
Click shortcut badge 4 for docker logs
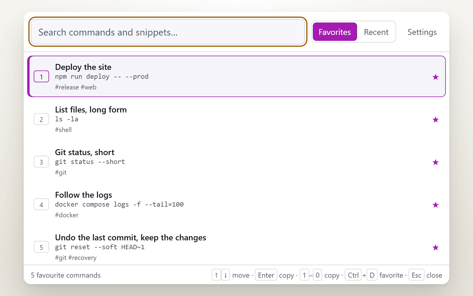[41, 205]
